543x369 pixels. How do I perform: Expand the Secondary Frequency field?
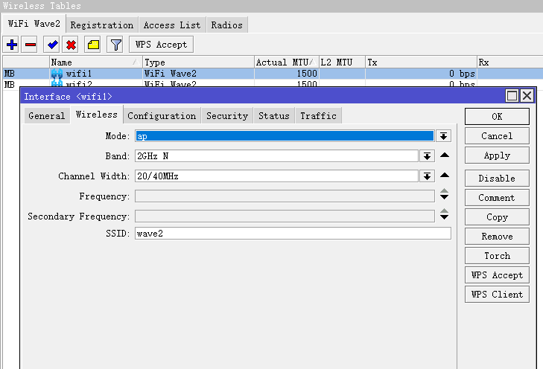coord(445,216)
